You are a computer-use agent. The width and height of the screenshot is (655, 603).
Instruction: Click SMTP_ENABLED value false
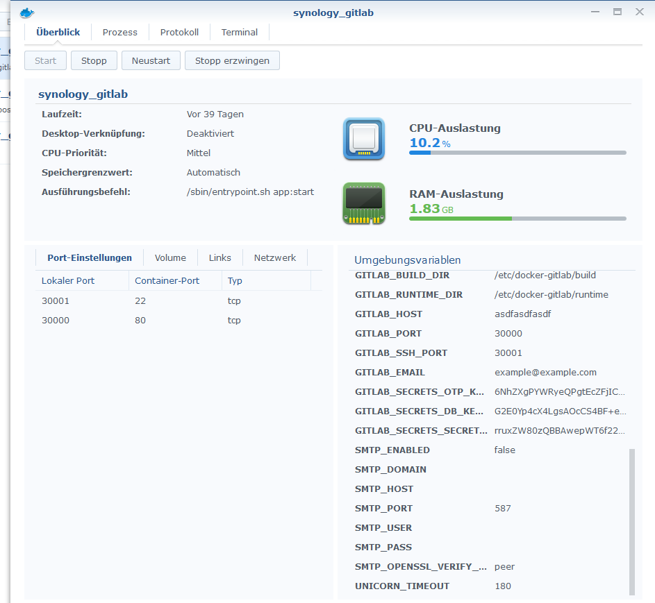tap(504, 450)
